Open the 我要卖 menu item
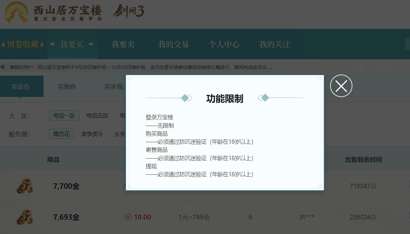The image size is (410, 234). pos(124,44)
